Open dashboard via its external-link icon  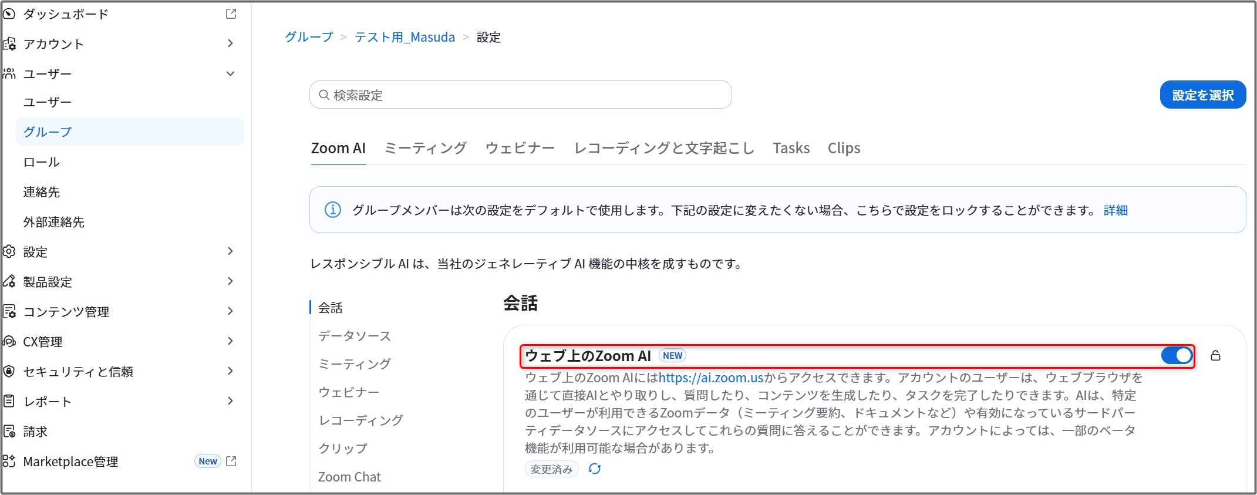tap(231, 14)
